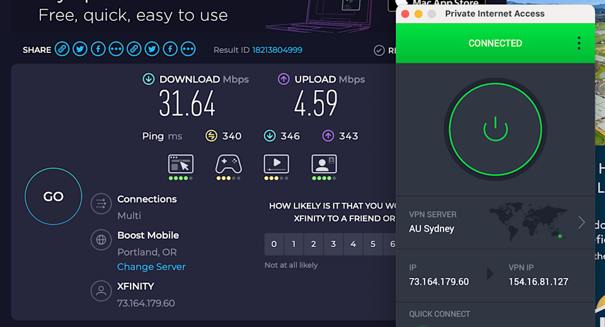Click the globe icon beside Boost Mobile
The width and height of the screenshot is (605, 327).
101,240
